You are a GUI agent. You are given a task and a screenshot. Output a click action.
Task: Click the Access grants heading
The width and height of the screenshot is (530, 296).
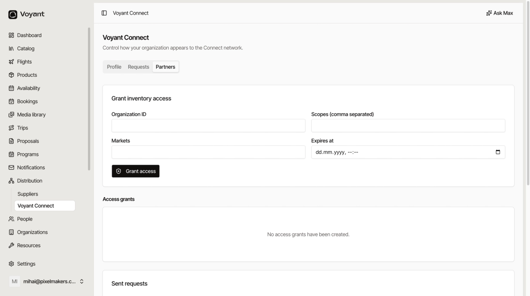click(x=119, y=199)
